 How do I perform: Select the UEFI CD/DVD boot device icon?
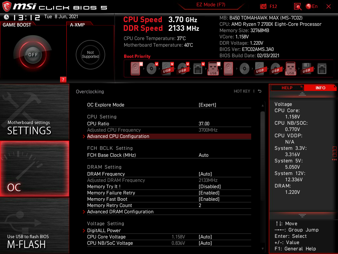point(152,69)
